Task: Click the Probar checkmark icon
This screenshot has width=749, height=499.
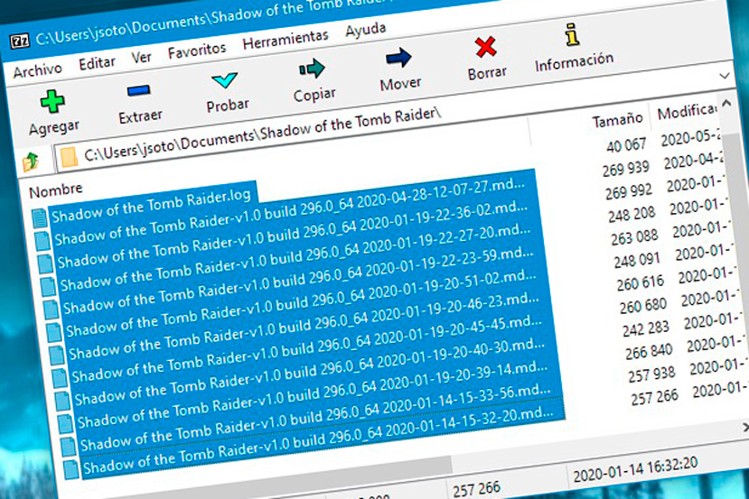Action: pos(225,81)
